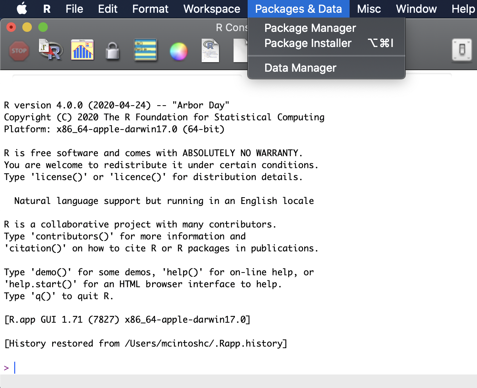Click the console input prompt line
The width and height of the screenshot is (477, 388).
(x=159, y=367)
